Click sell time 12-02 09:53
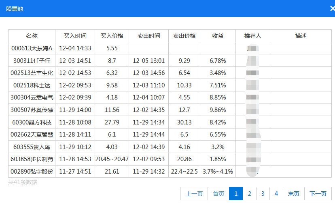The image size is (335, 203). pos(149,159)
